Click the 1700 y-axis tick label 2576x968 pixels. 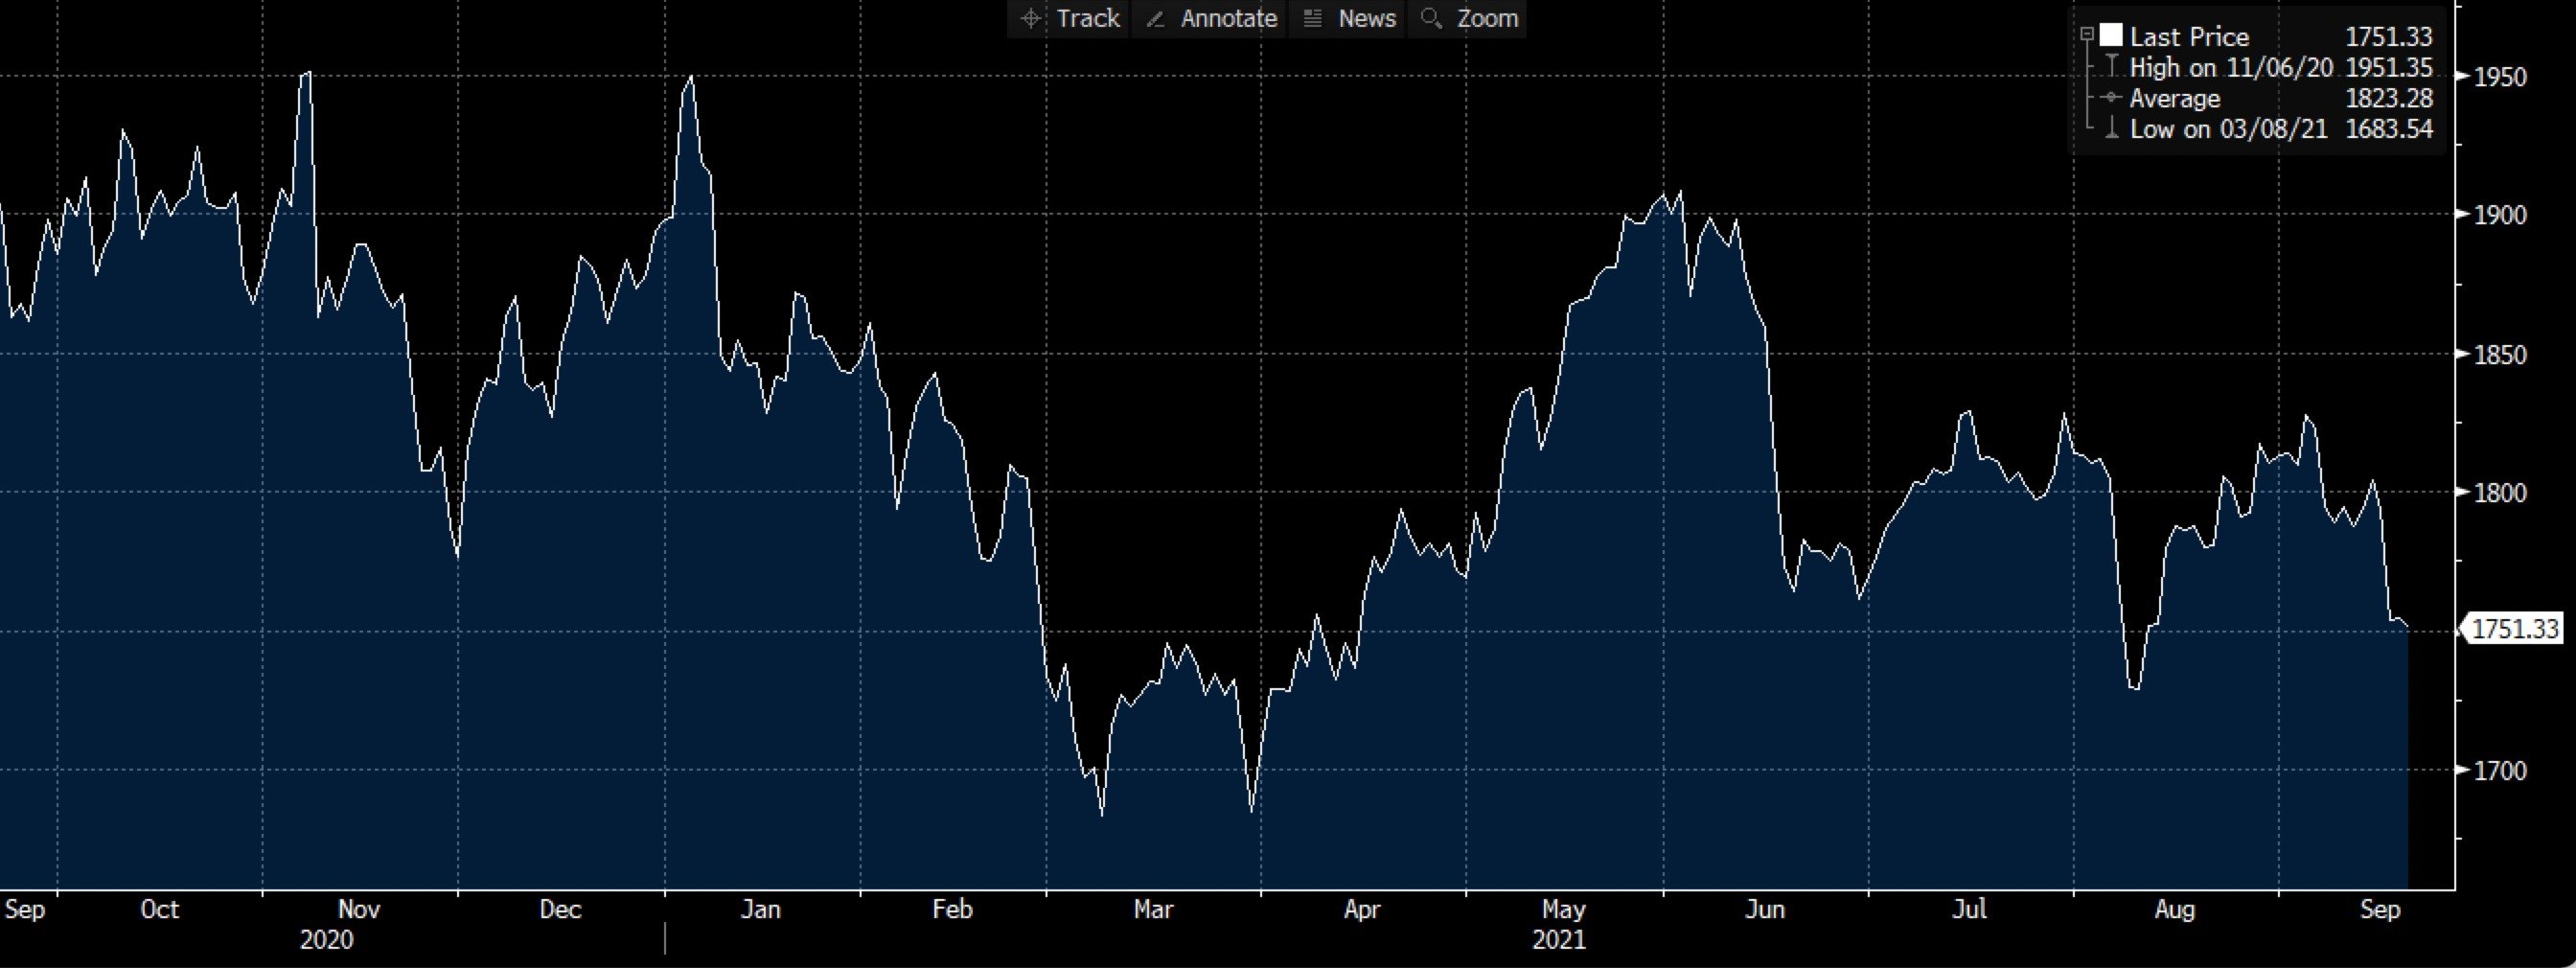click(x=2499, y=771)
